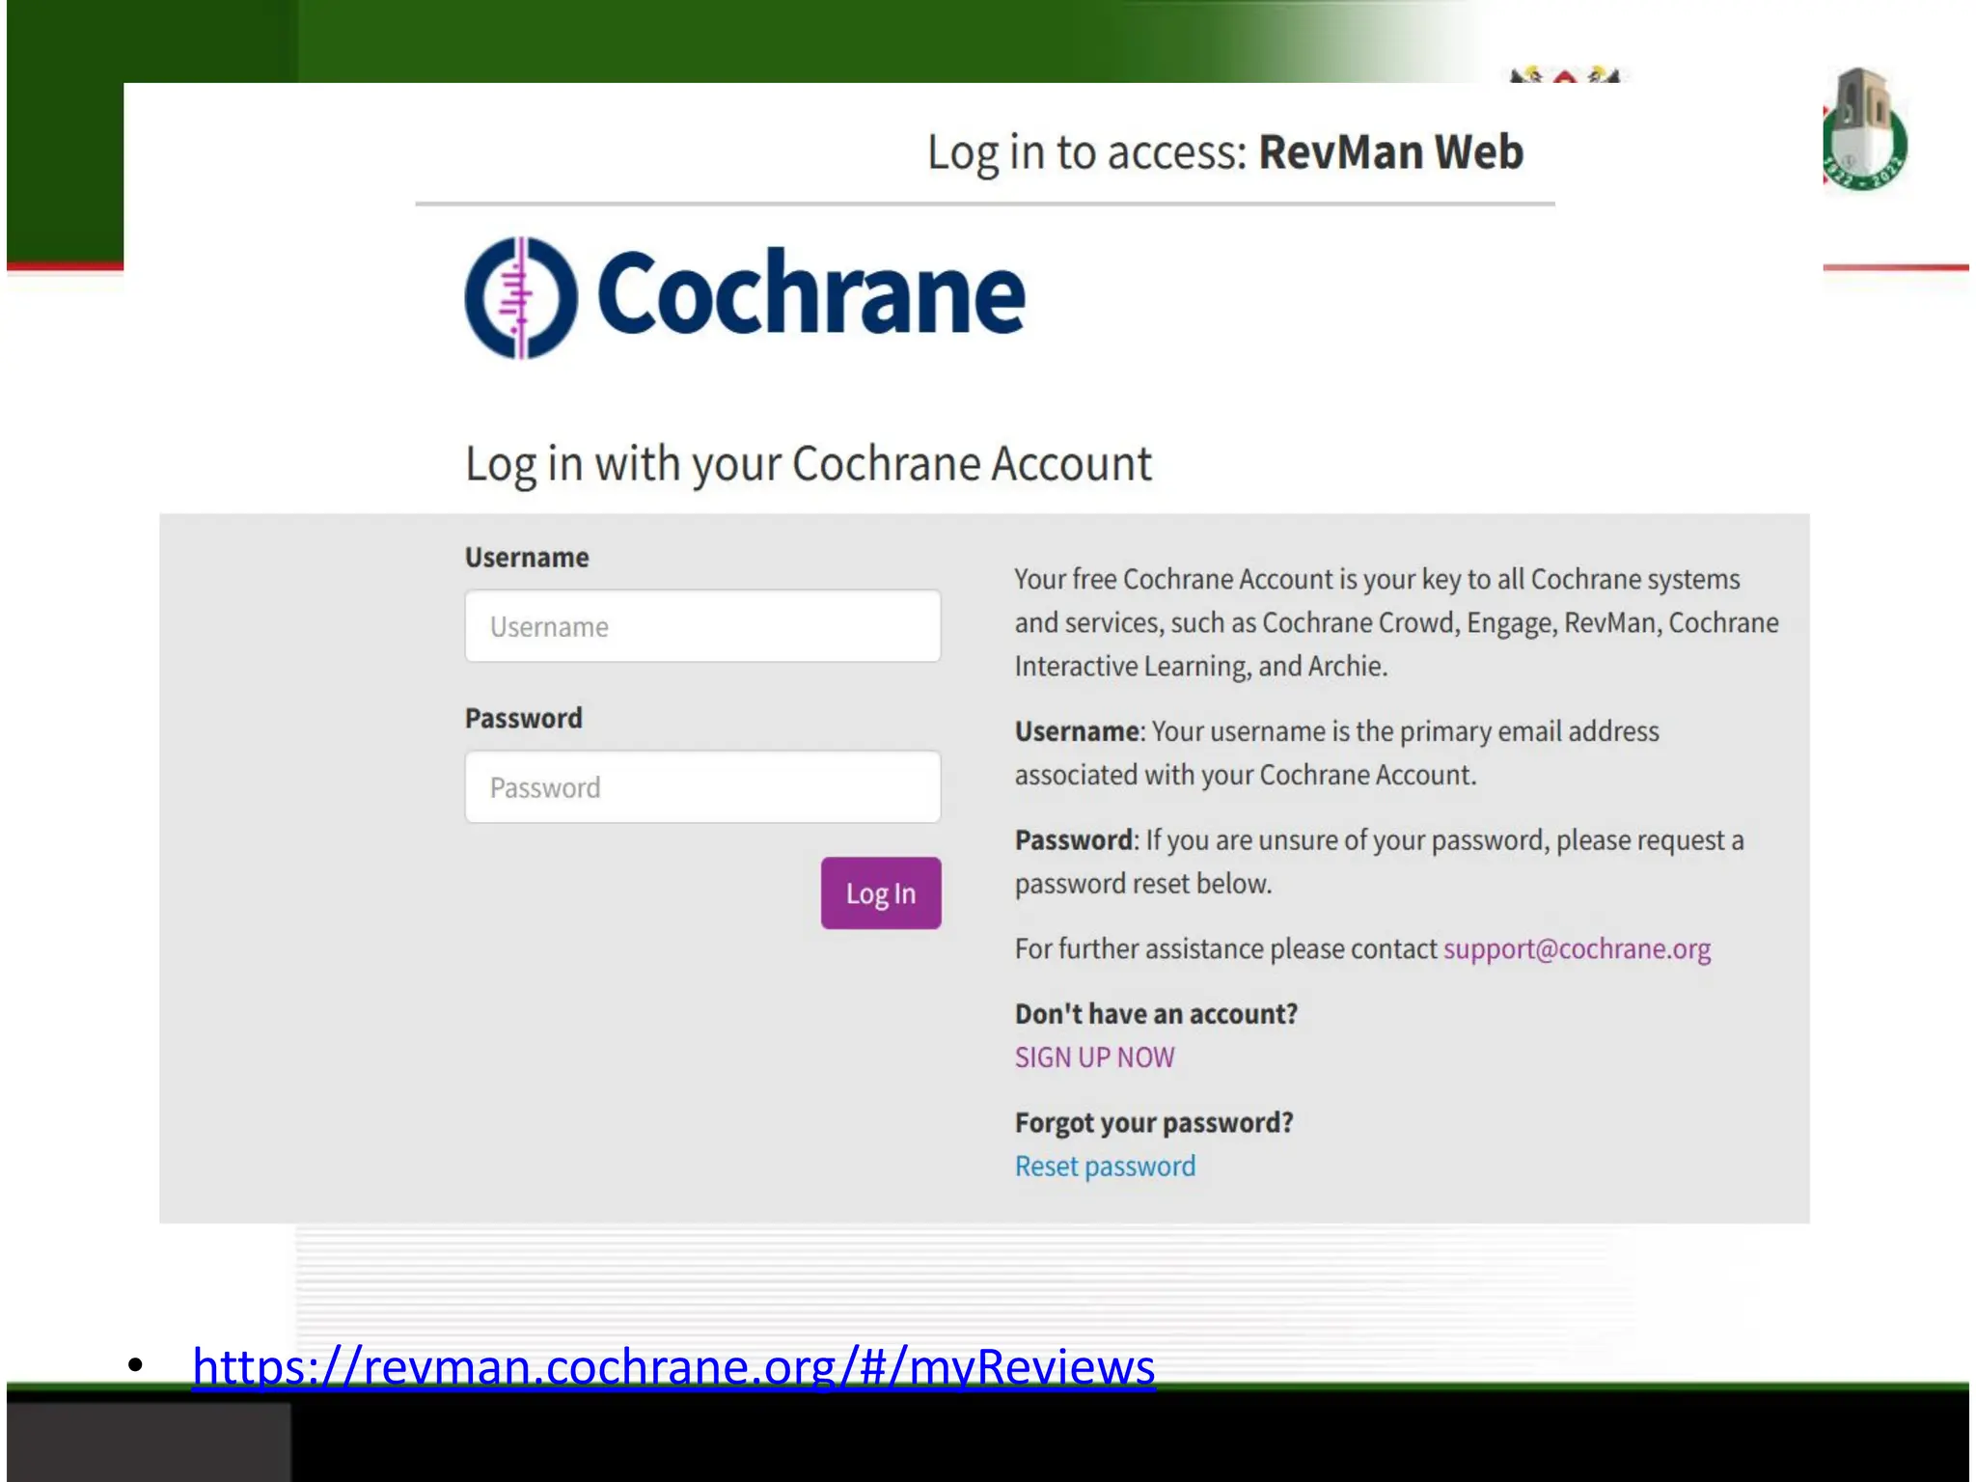
Task: Click into the Username input field
Action: tap(702, 626)
